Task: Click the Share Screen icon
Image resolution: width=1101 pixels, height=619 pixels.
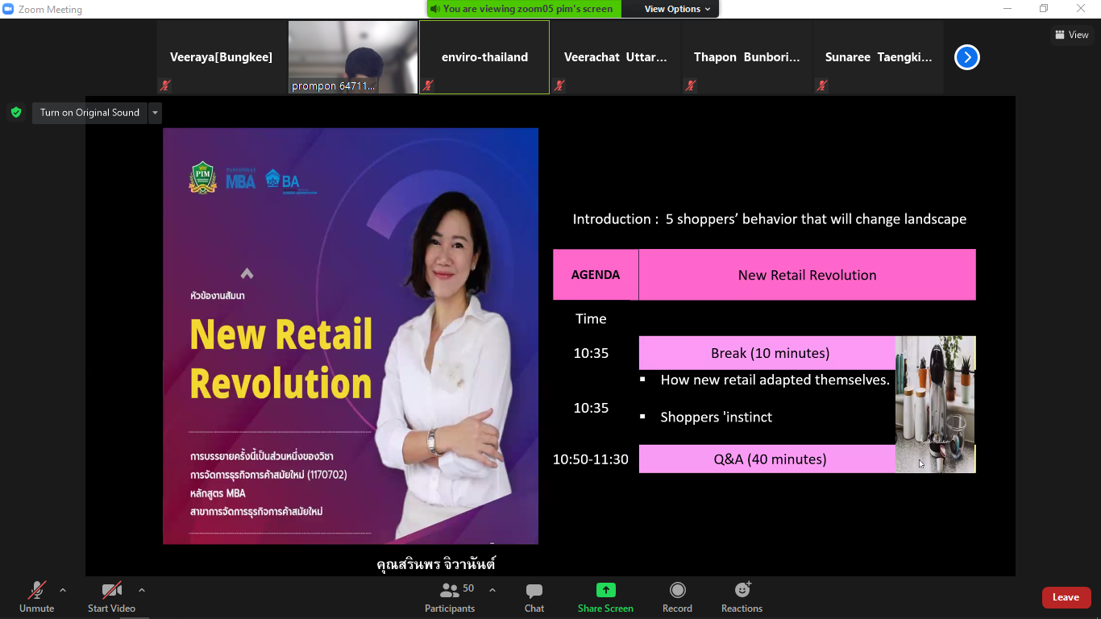Action: [x=605, y=591]
